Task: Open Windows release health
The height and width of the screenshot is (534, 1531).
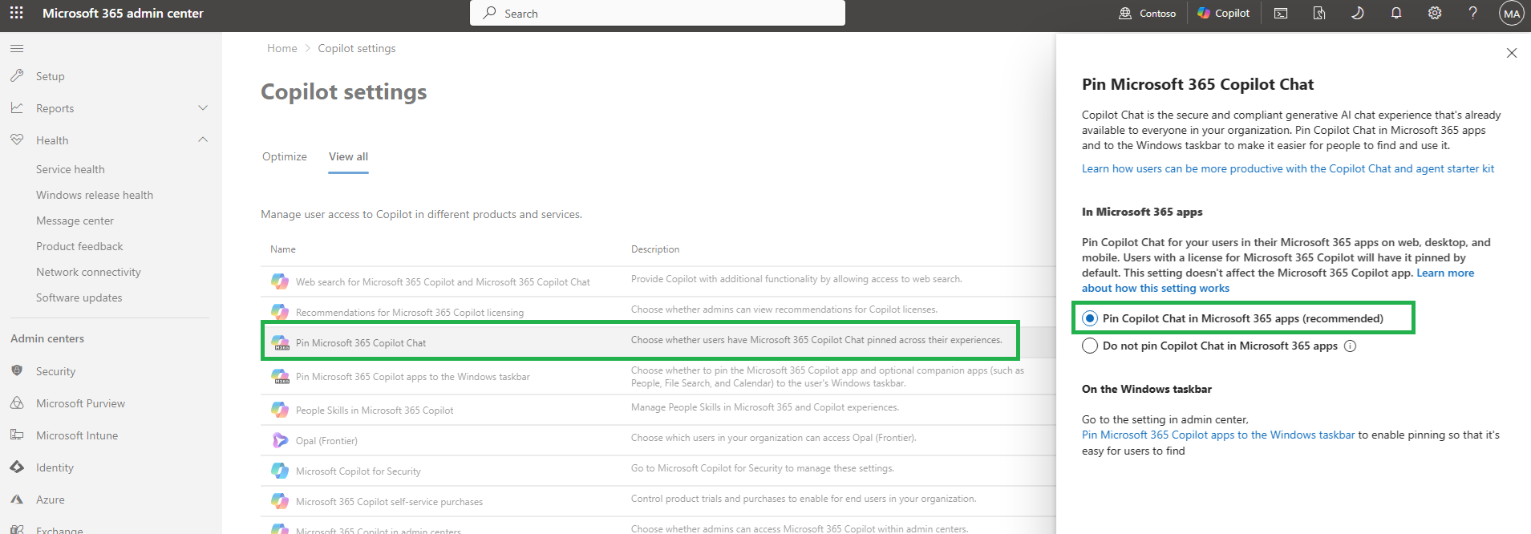Action: point(95,195)
